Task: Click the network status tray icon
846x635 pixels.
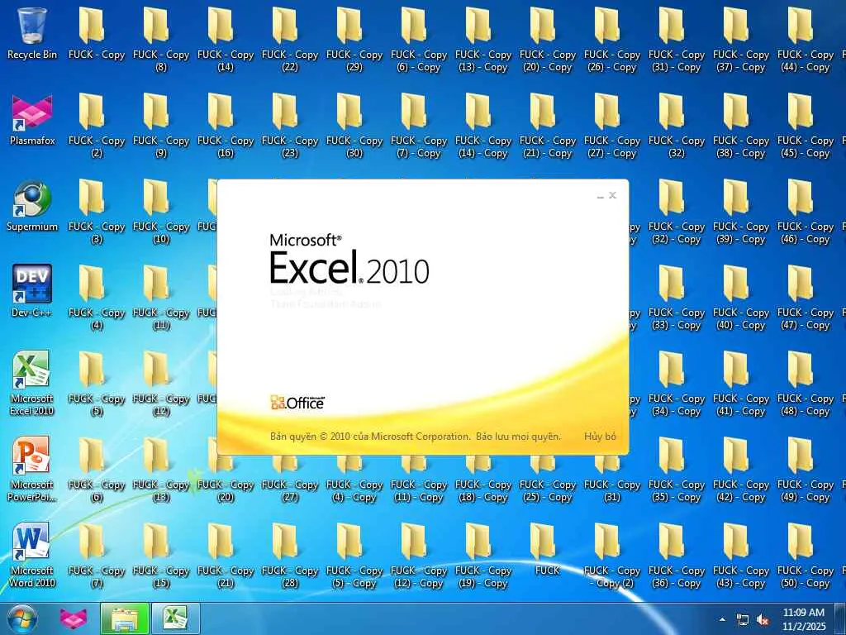Action: tap(743, 620)
